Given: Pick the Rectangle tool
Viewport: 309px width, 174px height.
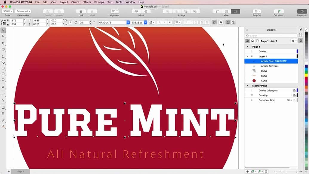Looking at the screenshot, I should click(x=3, y=68).
